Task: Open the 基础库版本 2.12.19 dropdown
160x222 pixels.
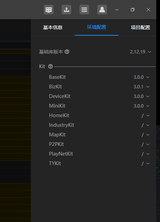Action: click(x=140, y=52)
